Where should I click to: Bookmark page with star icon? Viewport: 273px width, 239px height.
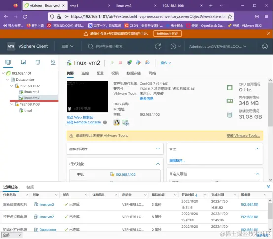click(x=230, y=17)
